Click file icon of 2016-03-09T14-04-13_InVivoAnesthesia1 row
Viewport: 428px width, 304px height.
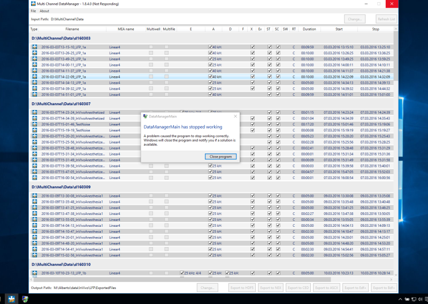coord(35,226)
